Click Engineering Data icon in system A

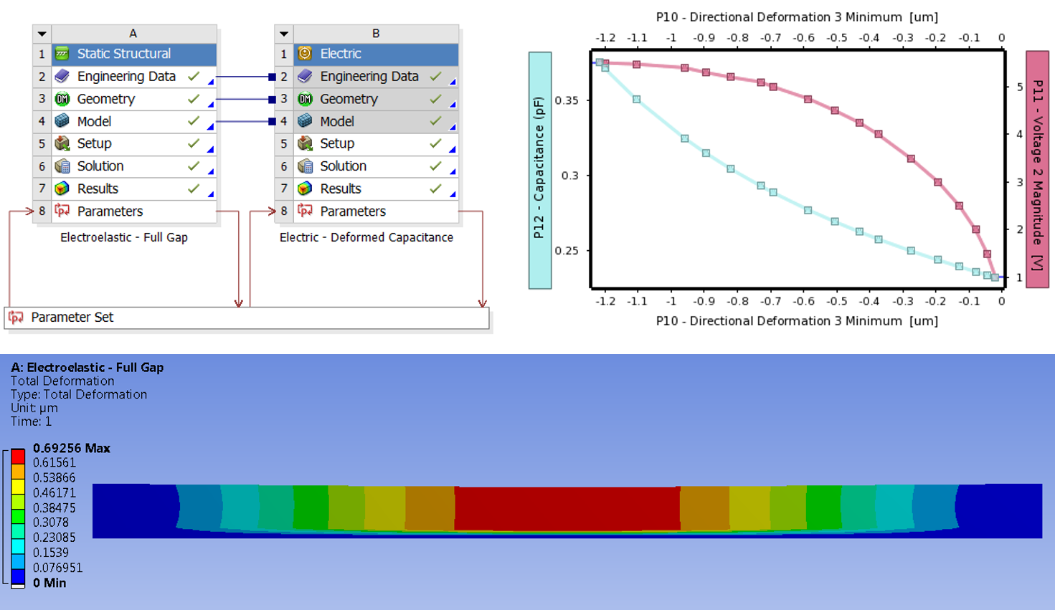[x=62, y=76]
